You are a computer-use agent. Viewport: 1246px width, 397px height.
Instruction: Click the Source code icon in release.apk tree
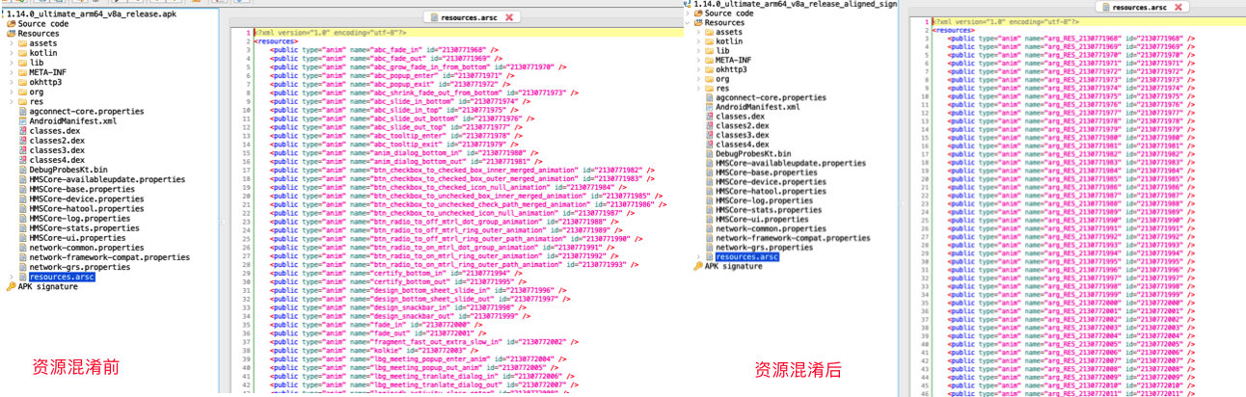point(11,23)
